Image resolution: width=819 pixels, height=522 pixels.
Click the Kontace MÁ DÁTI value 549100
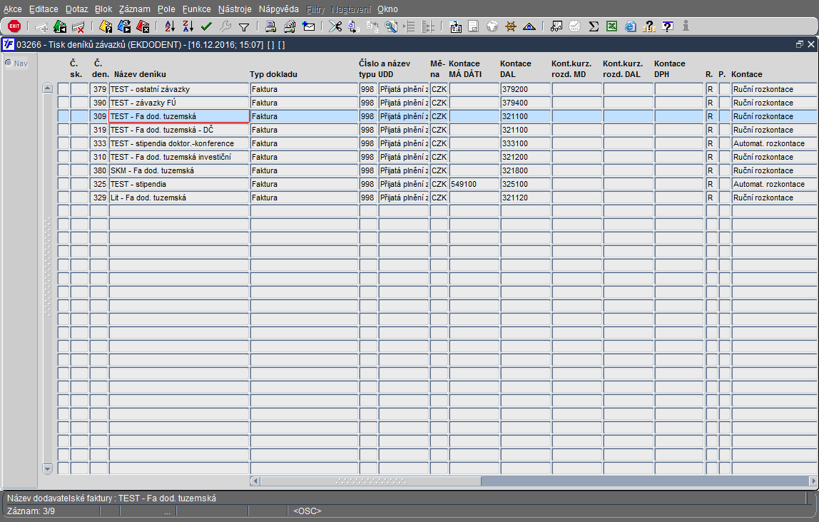(x=474, y=184)
